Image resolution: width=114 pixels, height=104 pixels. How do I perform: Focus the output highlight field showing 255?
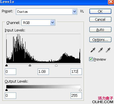click(x=76, y=96)
